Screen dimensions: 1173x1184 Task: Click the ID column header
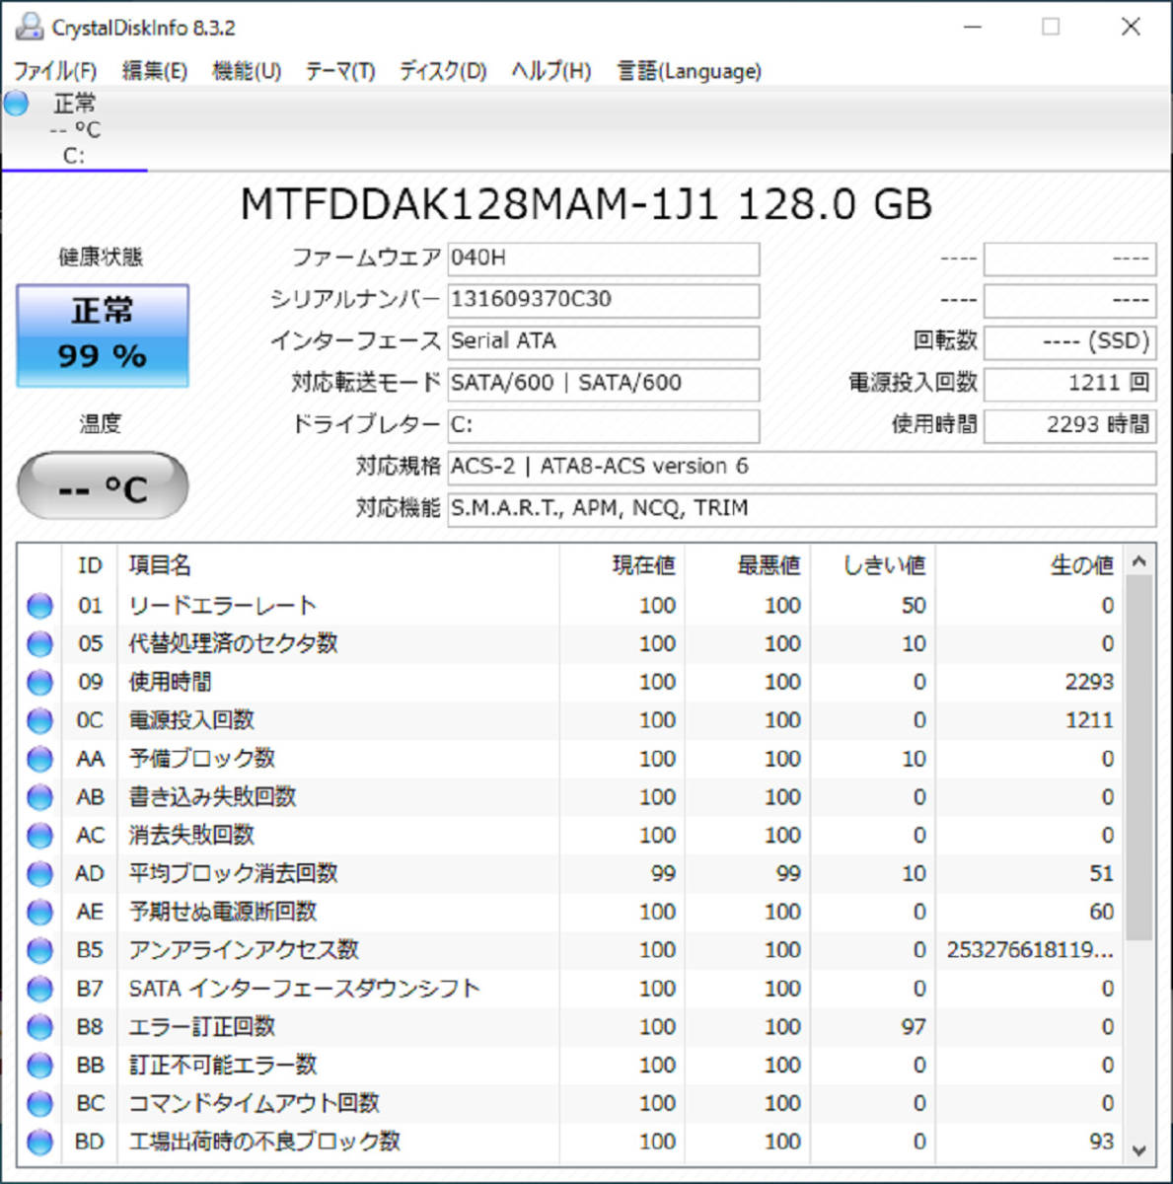90,565
